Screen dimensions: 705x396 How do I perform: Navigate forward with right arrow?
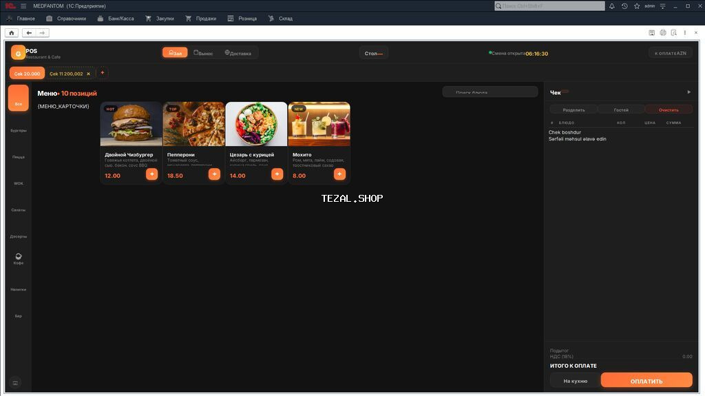pos(42,33)
